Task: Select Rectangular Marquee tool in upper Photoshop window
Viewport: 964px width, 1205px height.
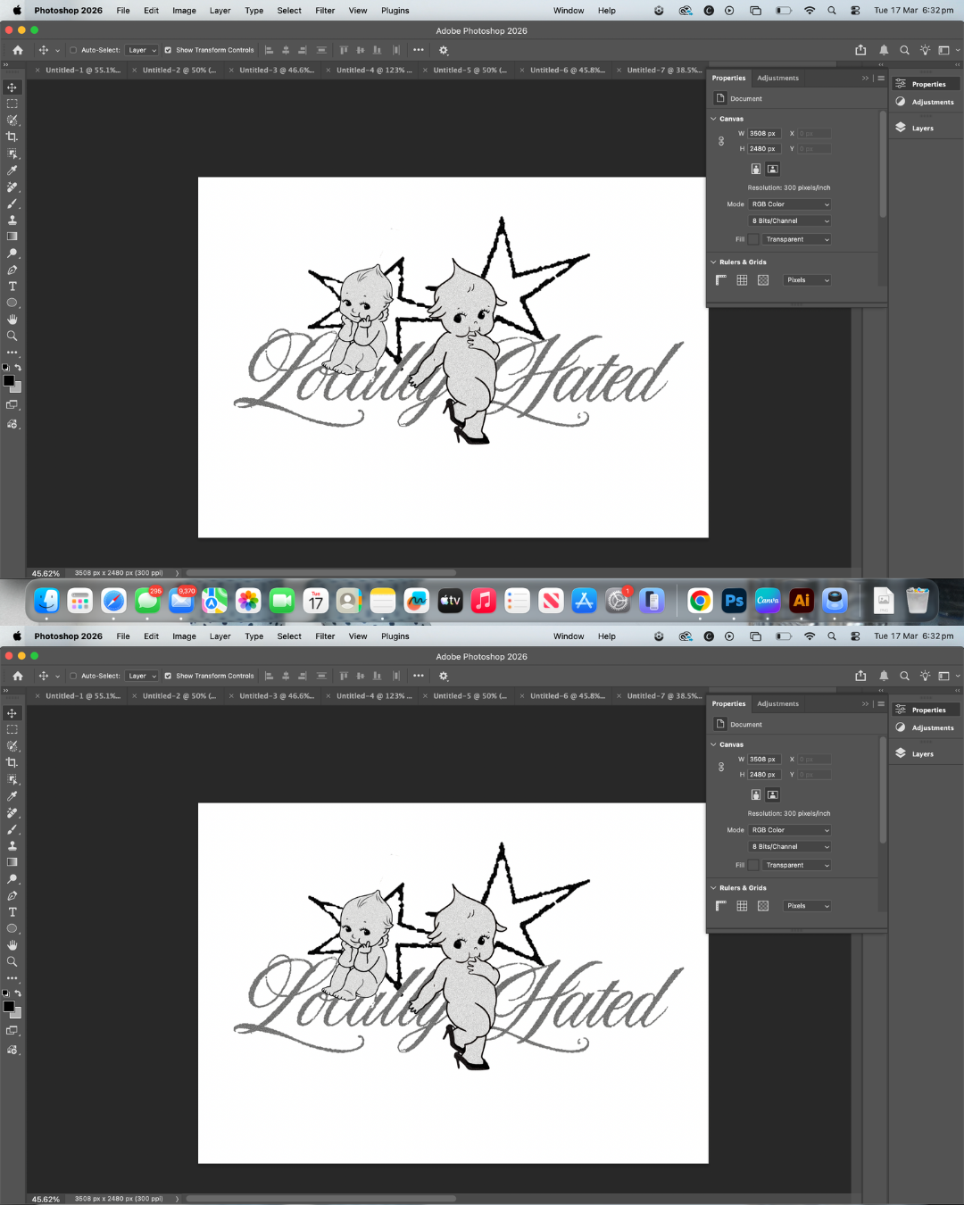Action: pos(12,104)
